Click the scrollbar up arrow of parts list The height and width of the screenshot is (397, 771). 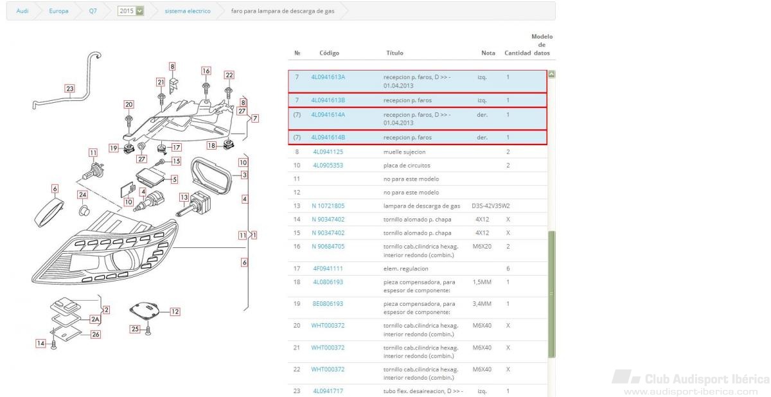pos(551,74)
